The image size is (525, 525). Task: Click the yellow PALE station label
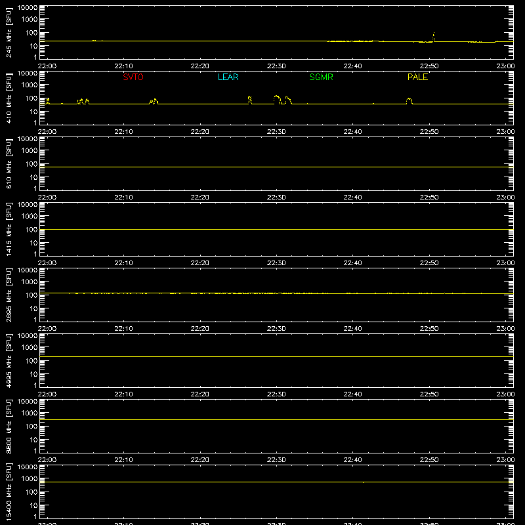tap(417, 77)
